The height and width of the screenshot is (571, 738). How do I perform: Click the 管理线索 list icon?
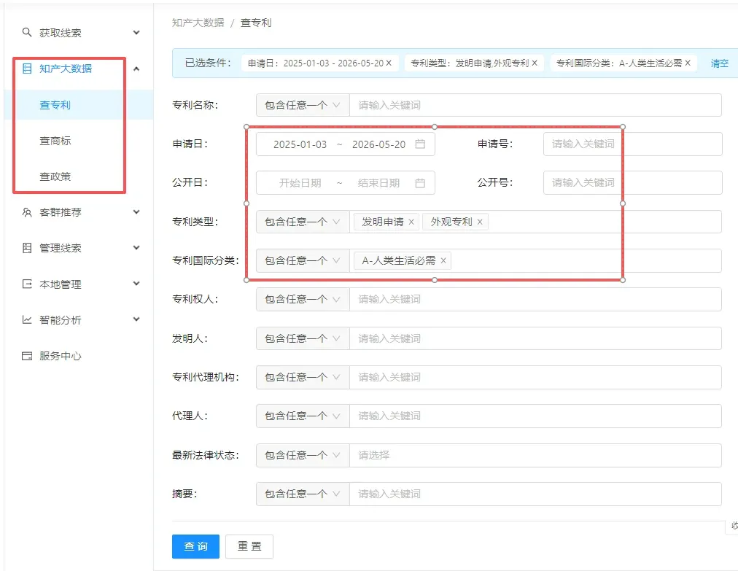point(27,248)
